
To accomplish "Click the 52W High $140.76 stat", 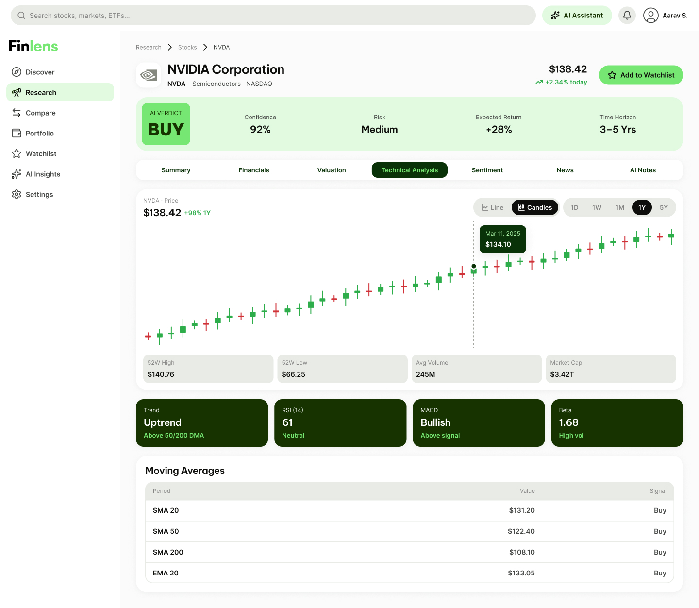I will (x=208, y=369).
